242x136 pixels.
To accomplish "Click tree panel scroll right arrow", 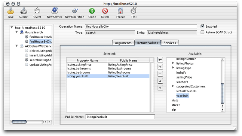I will click(x=49, y=122).
